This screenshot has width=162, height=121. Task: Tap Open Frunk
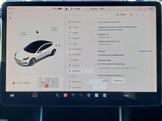pos(23,34)
